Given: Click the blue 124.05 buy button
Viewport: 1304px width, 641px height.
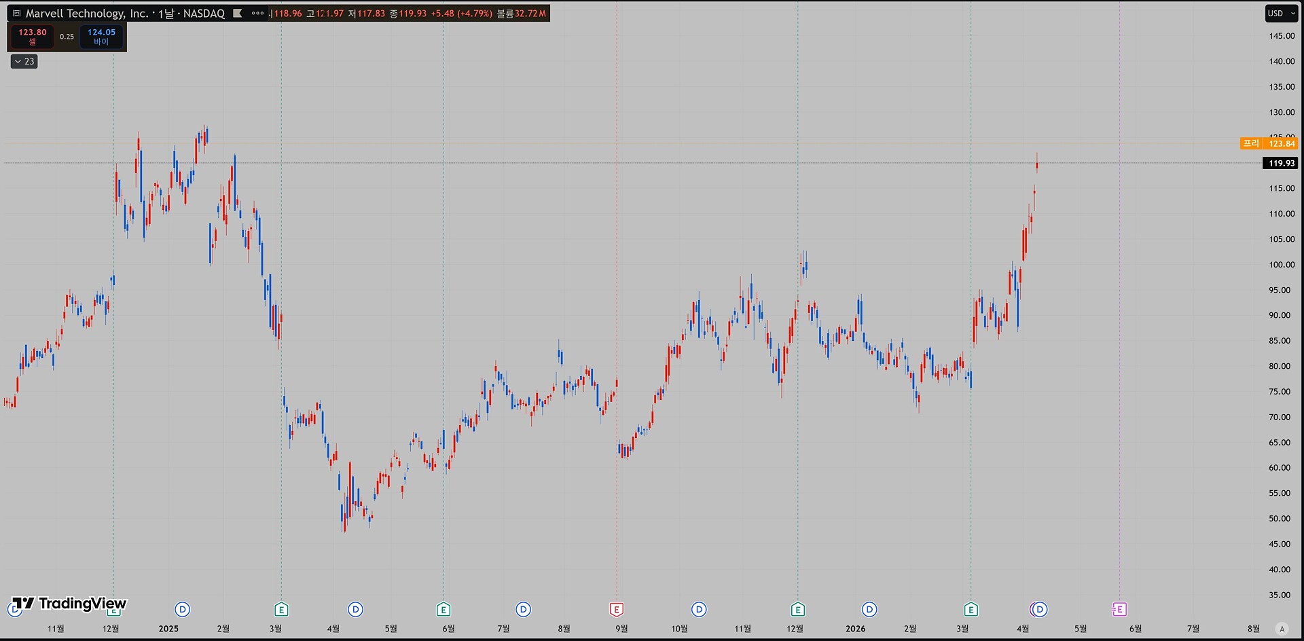Looking at the screenshot, I should click(x=101, y=37).
